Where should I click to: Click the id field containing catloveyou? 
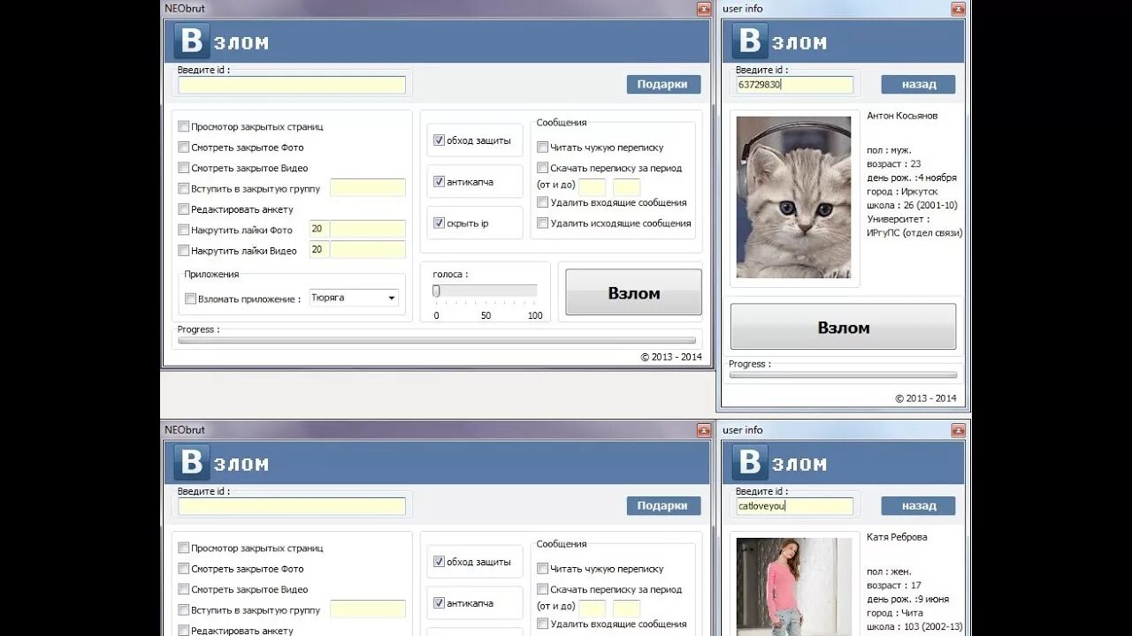point(794,506)
